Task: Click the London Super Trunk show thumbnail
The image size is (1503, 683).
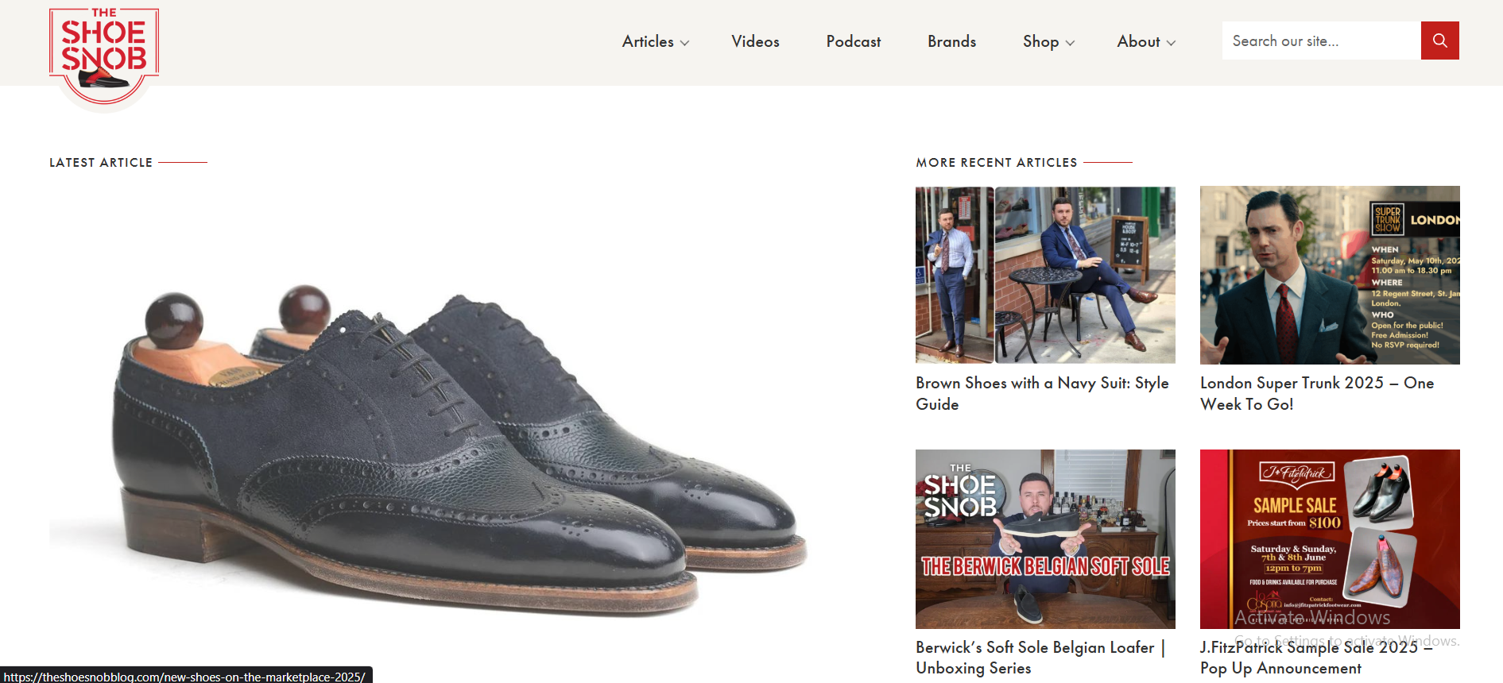Action: 1330,275
